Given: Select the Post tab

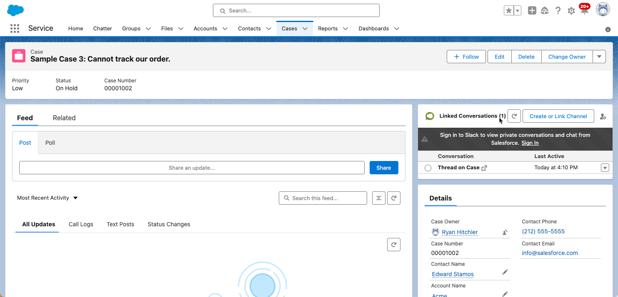Looking at the screenshot, I should coord(25,143).
